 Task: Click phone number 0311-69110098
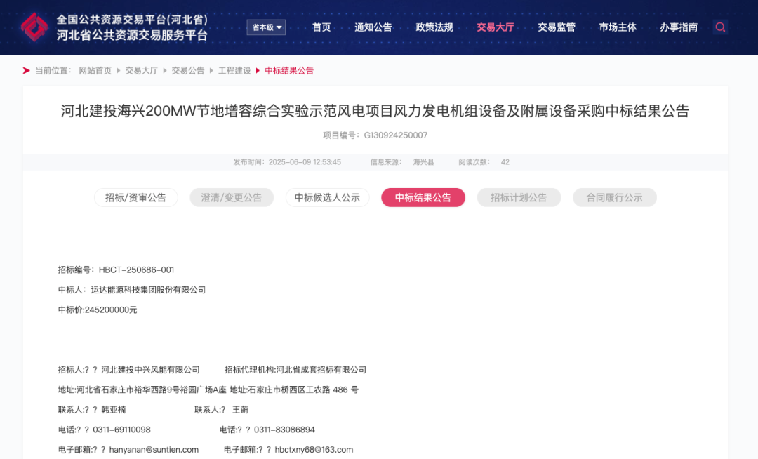click(122, 430)
